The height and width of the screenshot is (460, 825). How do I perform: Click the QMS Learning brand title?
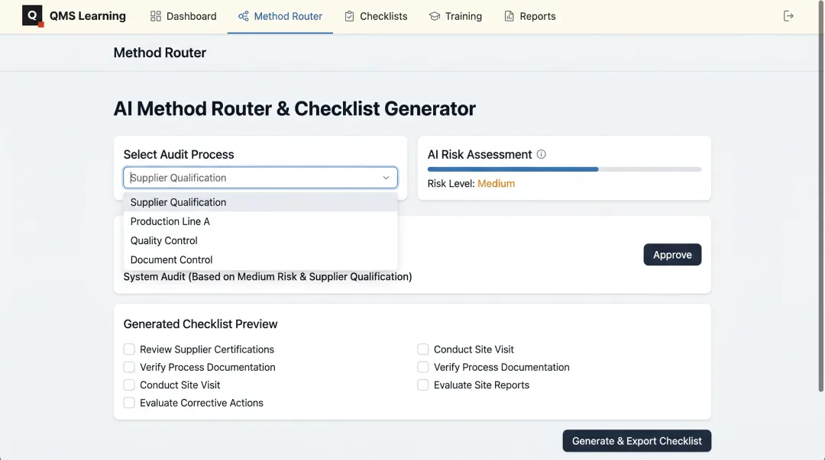87,16
